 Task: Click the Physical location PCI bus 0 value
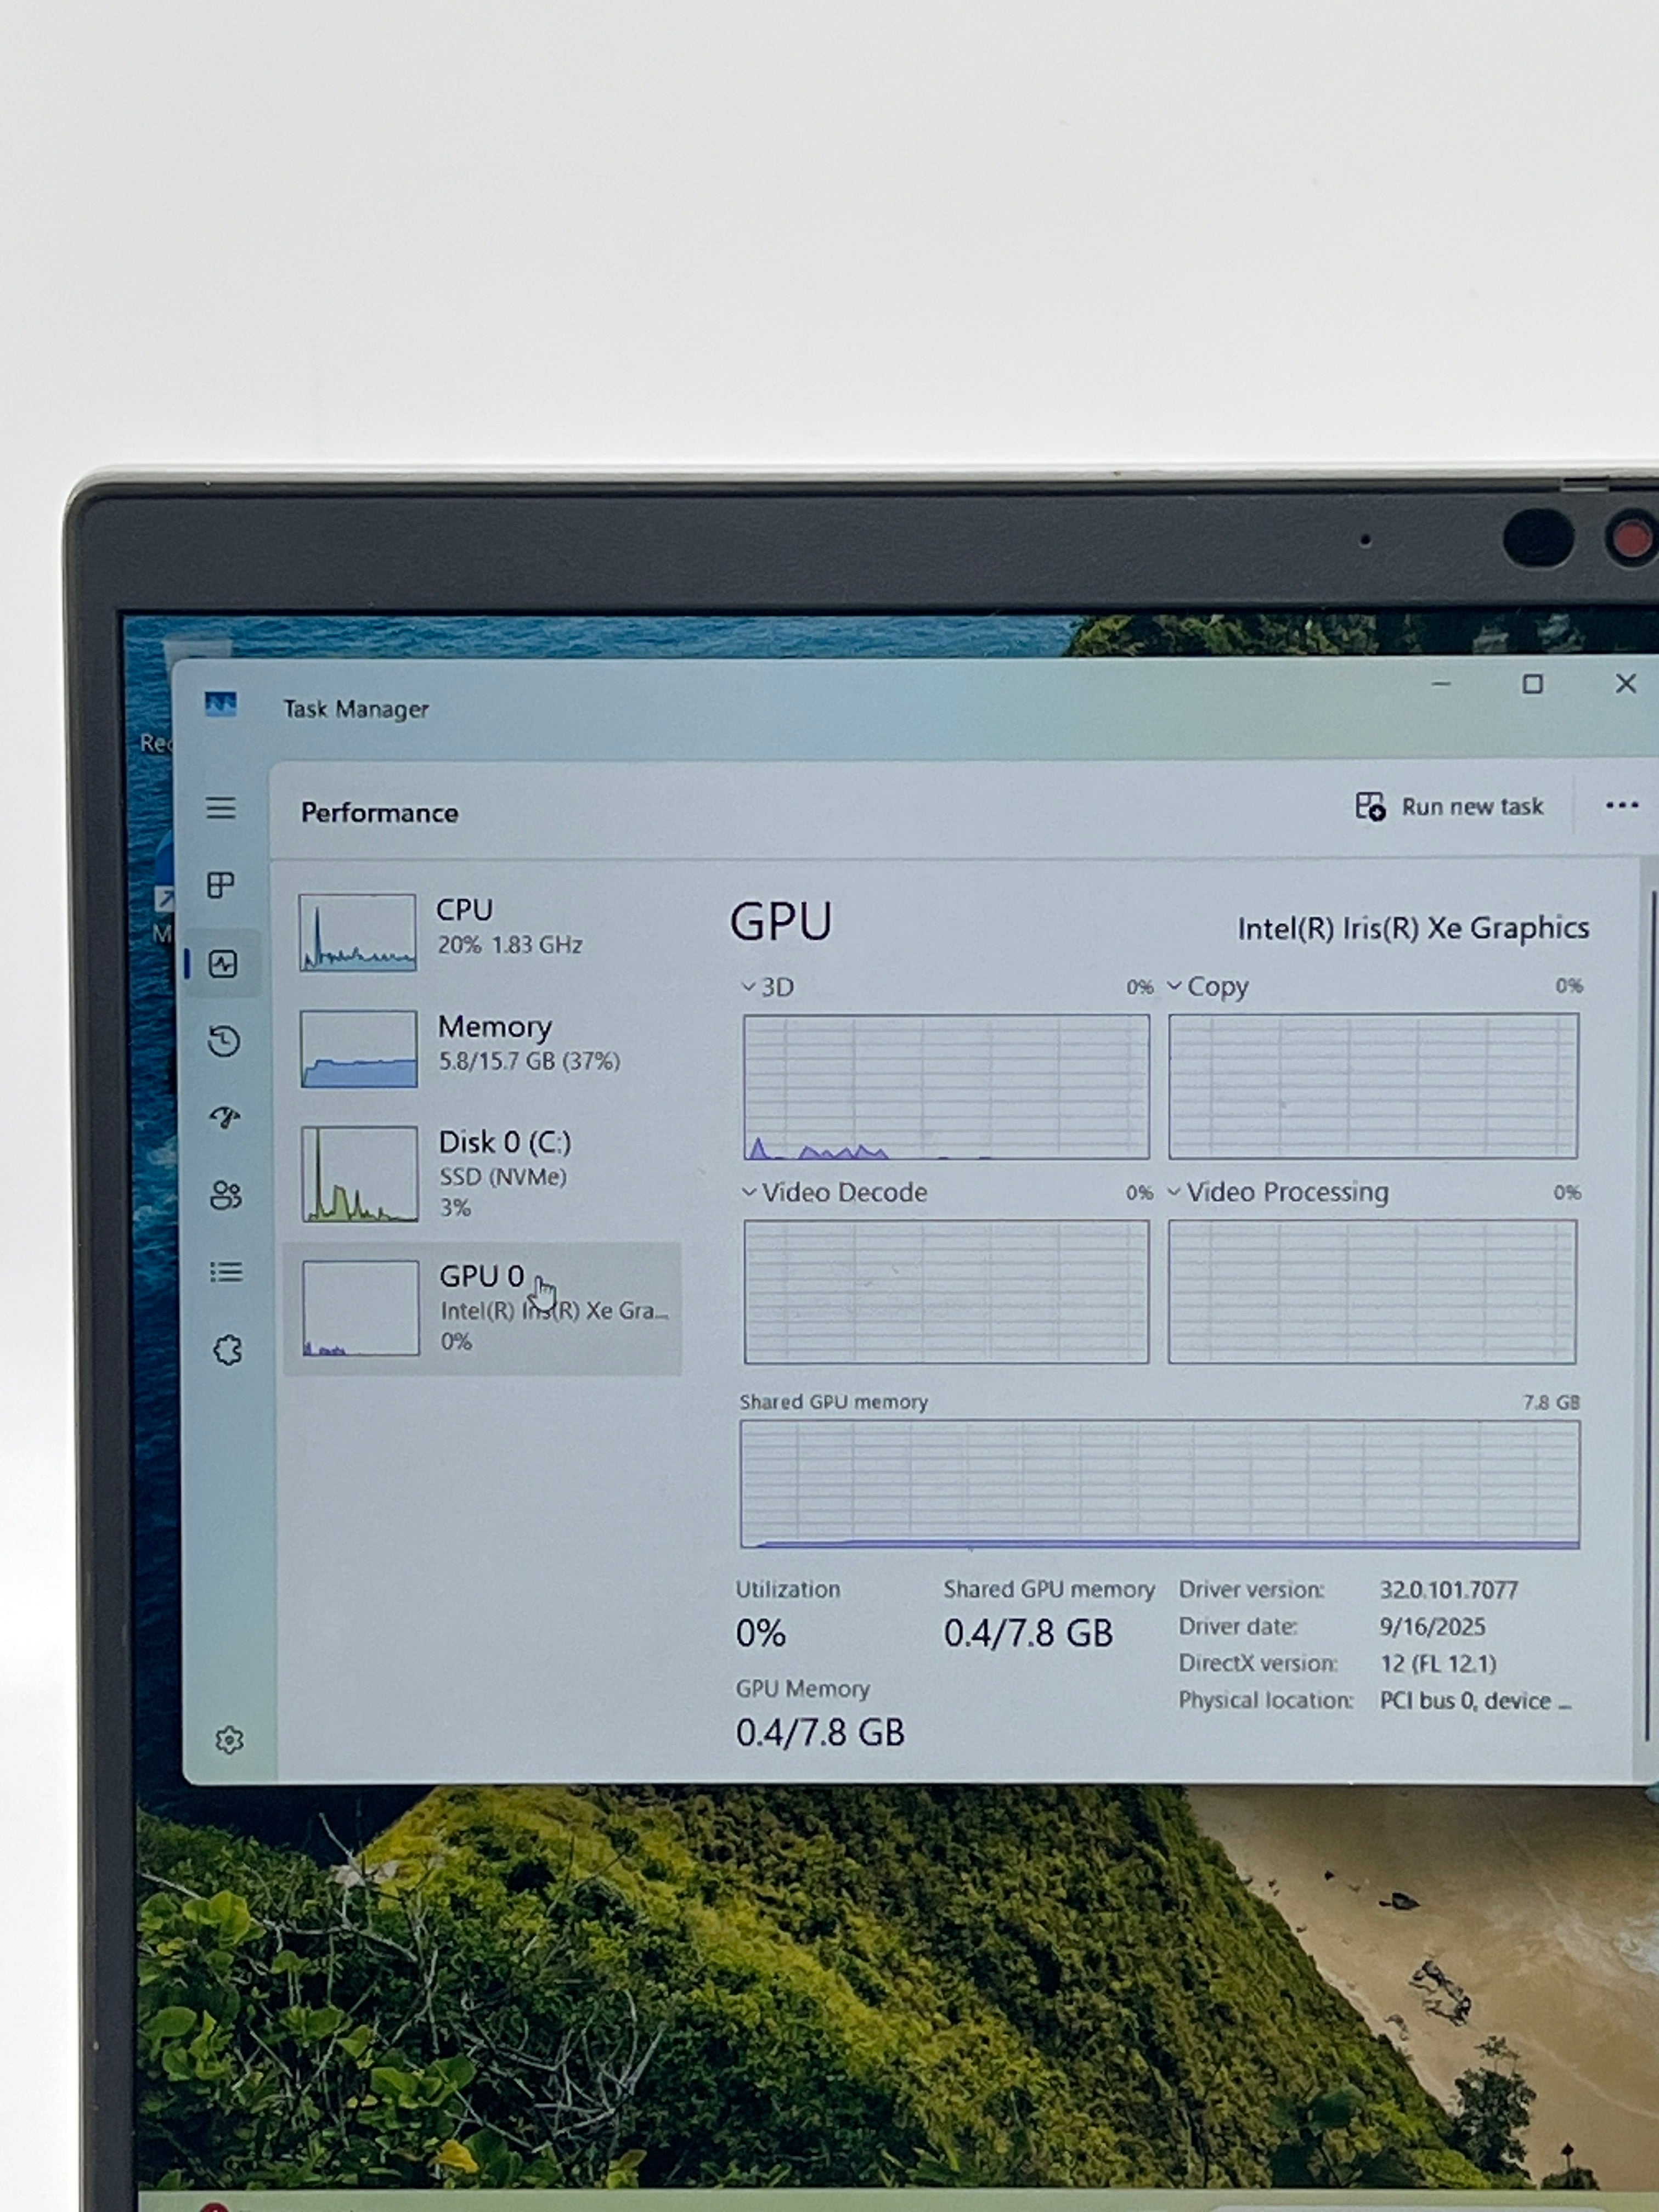coord(1476,1701)
